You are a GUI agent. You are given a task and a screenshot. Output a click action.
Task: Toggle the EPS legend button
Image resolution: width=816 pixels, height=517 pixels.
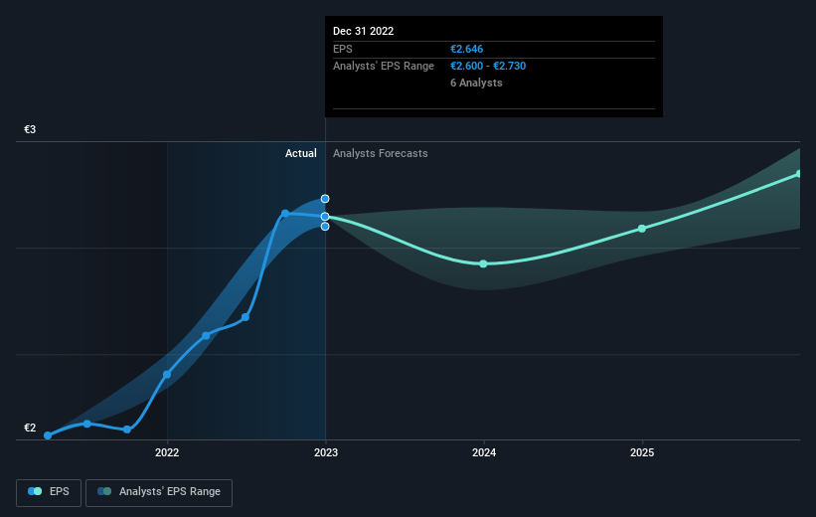49,492
